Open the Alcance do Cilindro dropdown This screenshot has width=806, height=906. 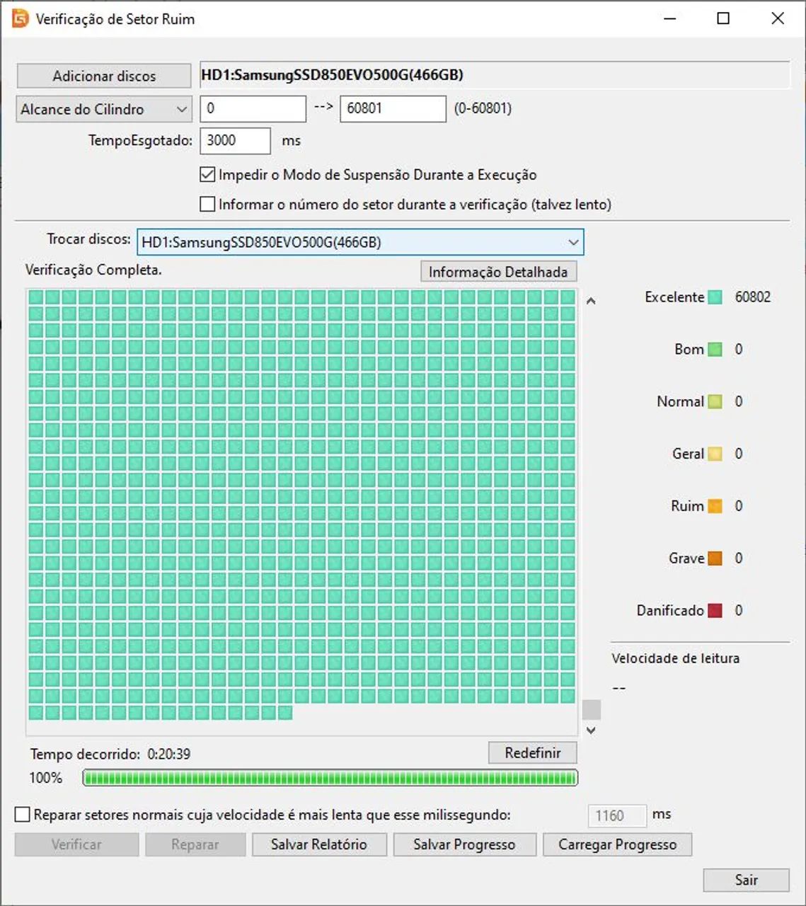click(104, 110)
